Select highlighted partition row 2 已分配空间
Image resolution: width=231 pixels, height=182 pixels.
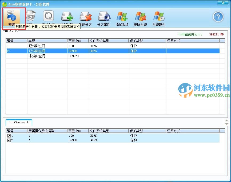(x=113, y=51)
